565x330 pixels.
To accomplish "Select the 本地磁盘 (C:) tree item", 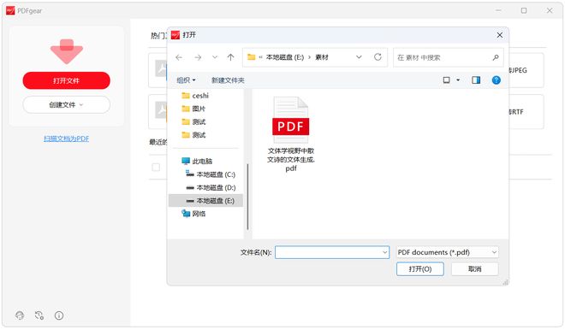I will coord(211,174).
